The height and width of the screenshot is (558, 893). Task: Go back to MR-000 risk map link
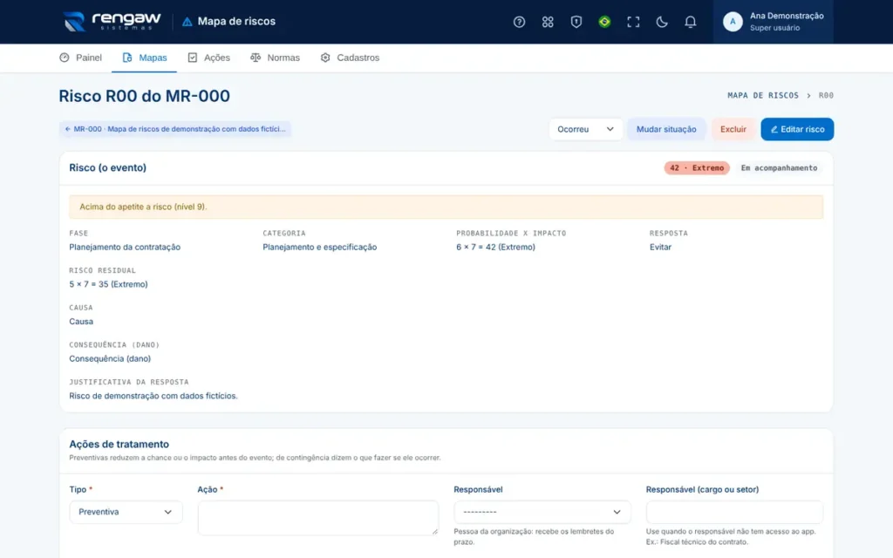point(174,129)
